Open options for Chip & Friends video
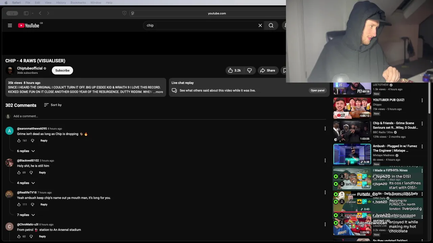433x243 pixels. coord(422,124)
